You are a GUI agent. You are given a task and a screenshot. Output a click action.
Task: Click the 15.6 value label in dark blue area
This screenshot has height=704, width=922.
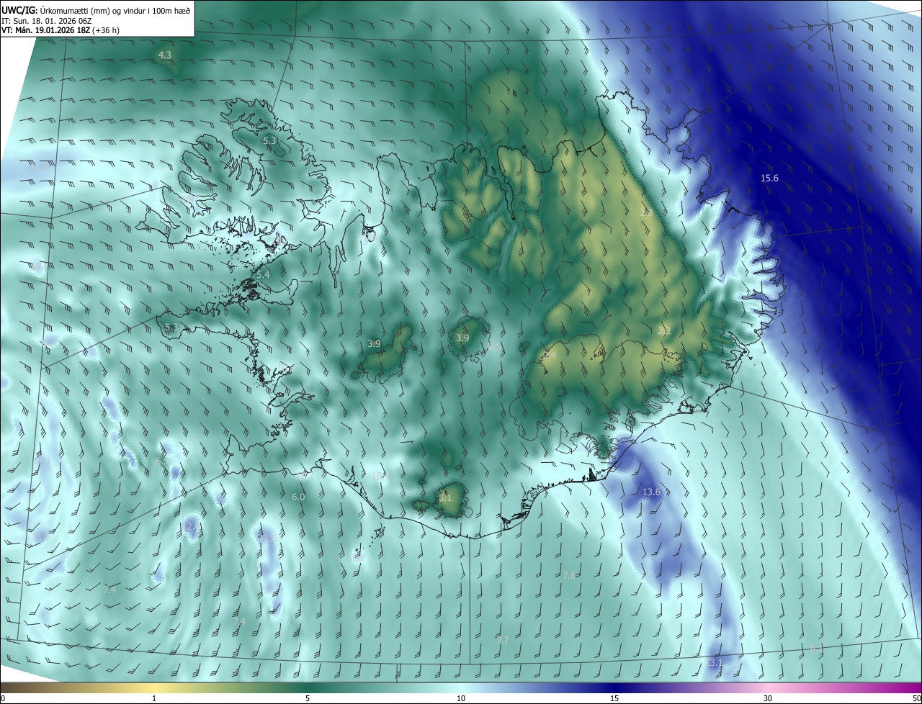770,178
